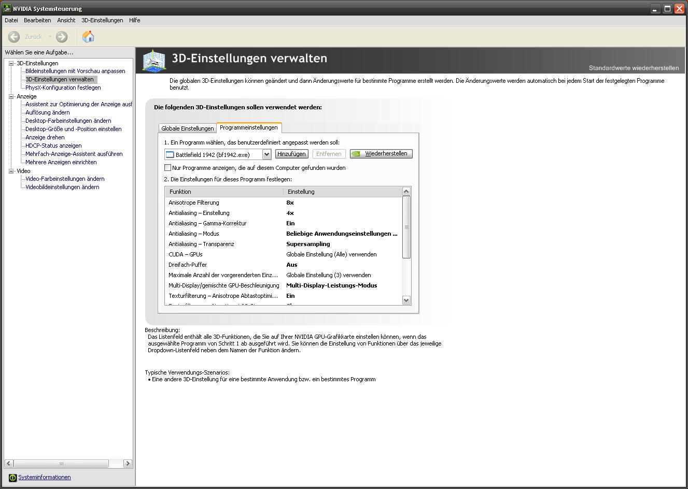Switch to Globale Einstellungen tab
The height and width of the screenshot is (489, 688).
[188, 128]
